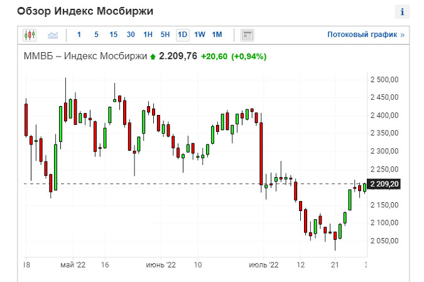Open the Потоковый график link
This screenshot has width=424, height=282.
pos(366,35)
